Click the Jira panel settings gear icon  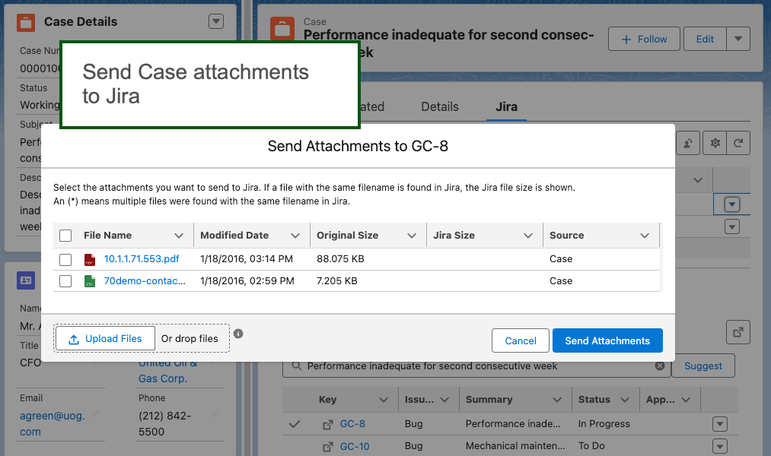(x=715, y=143)
